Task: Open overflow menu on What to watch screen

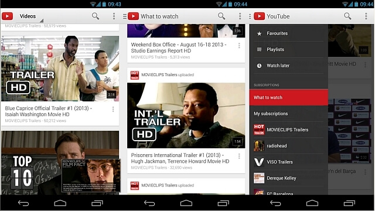Action: (x=240, y=16)
